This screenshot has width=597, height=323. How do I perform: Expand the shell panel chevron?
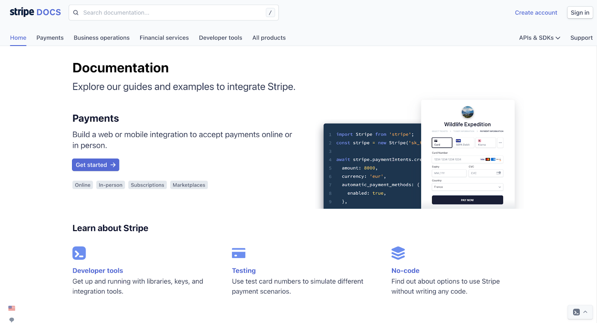(x=585, y=312)
